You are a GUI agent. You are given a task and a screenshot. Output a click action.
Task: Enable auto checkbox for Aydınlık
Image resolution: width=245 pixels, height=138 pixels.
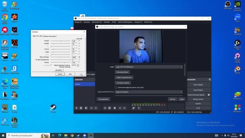[79, 41]
